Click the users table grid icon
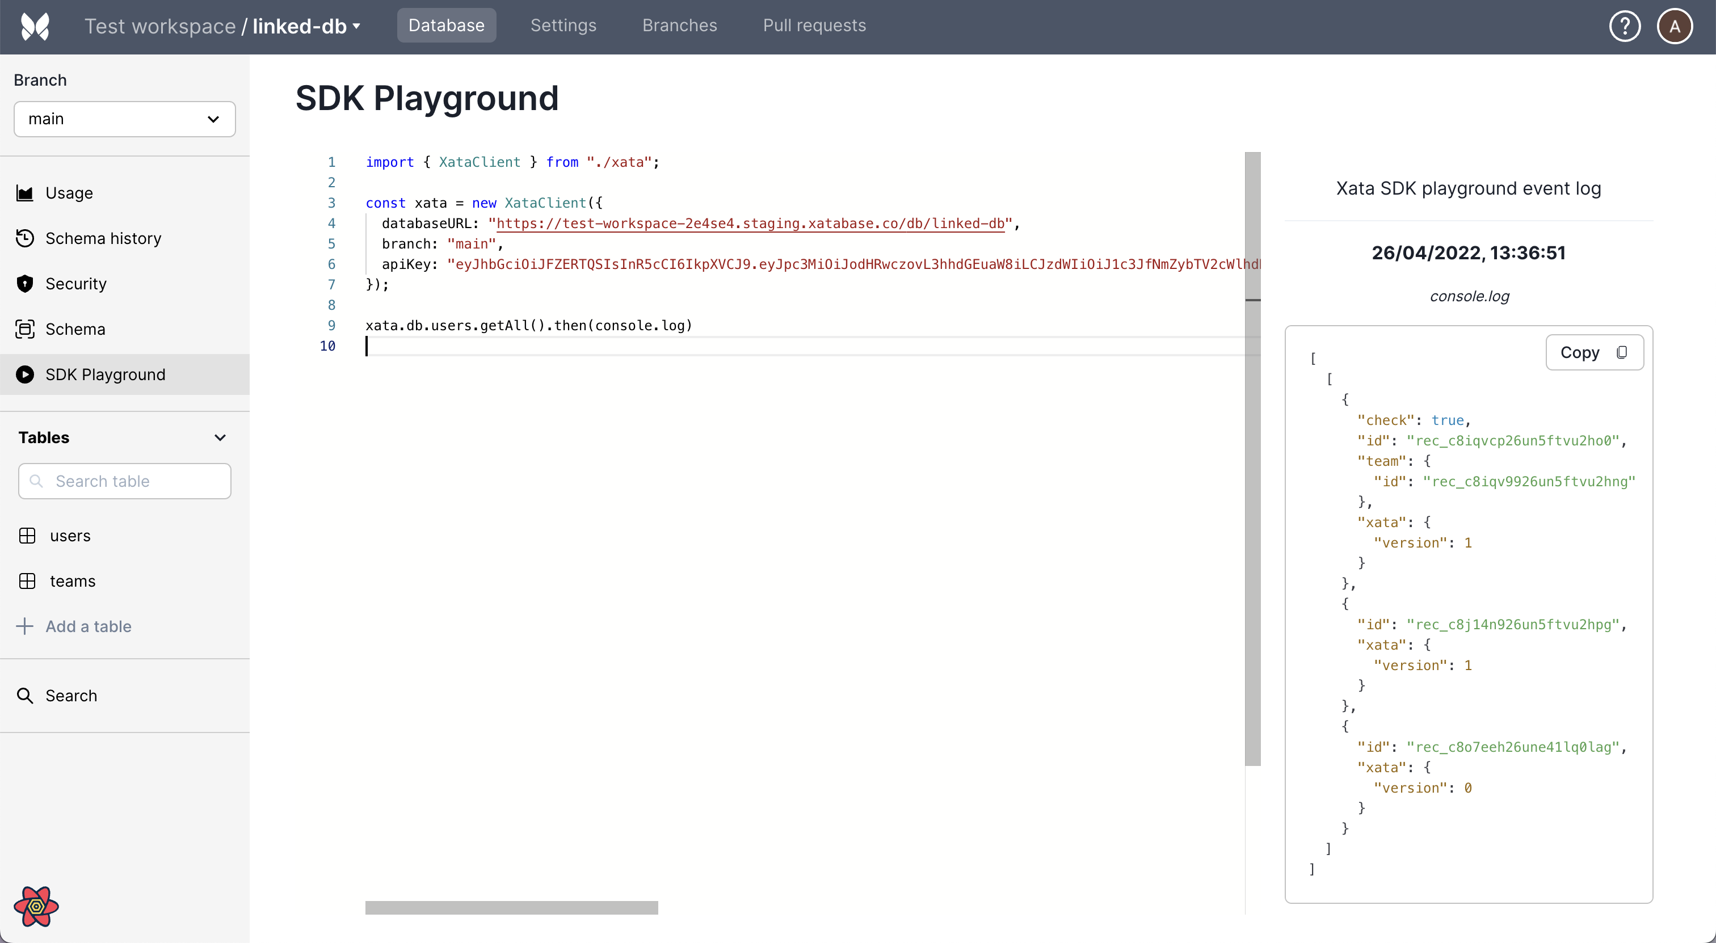This screenshot has height=943, width=1716. pos(27,536)
